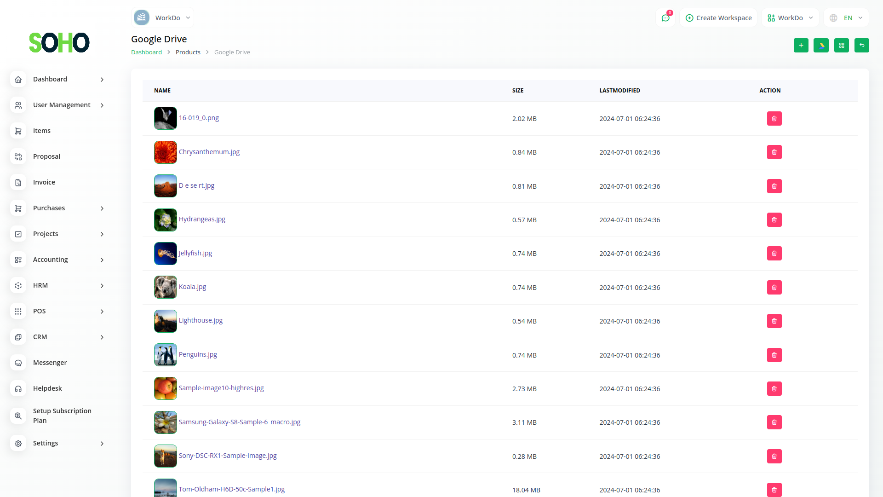The height and width of the screenshot is (497, 883).
Task: Open the EN language dropdown
Action: click(x=846, y=18)
